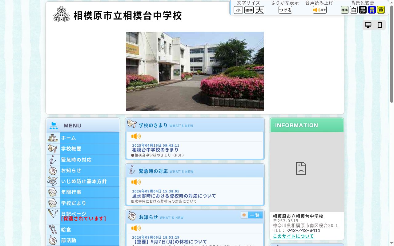The width and height of the screenshot is (394, 246).
Task: Set font size to large (大)
Action: 259,10
